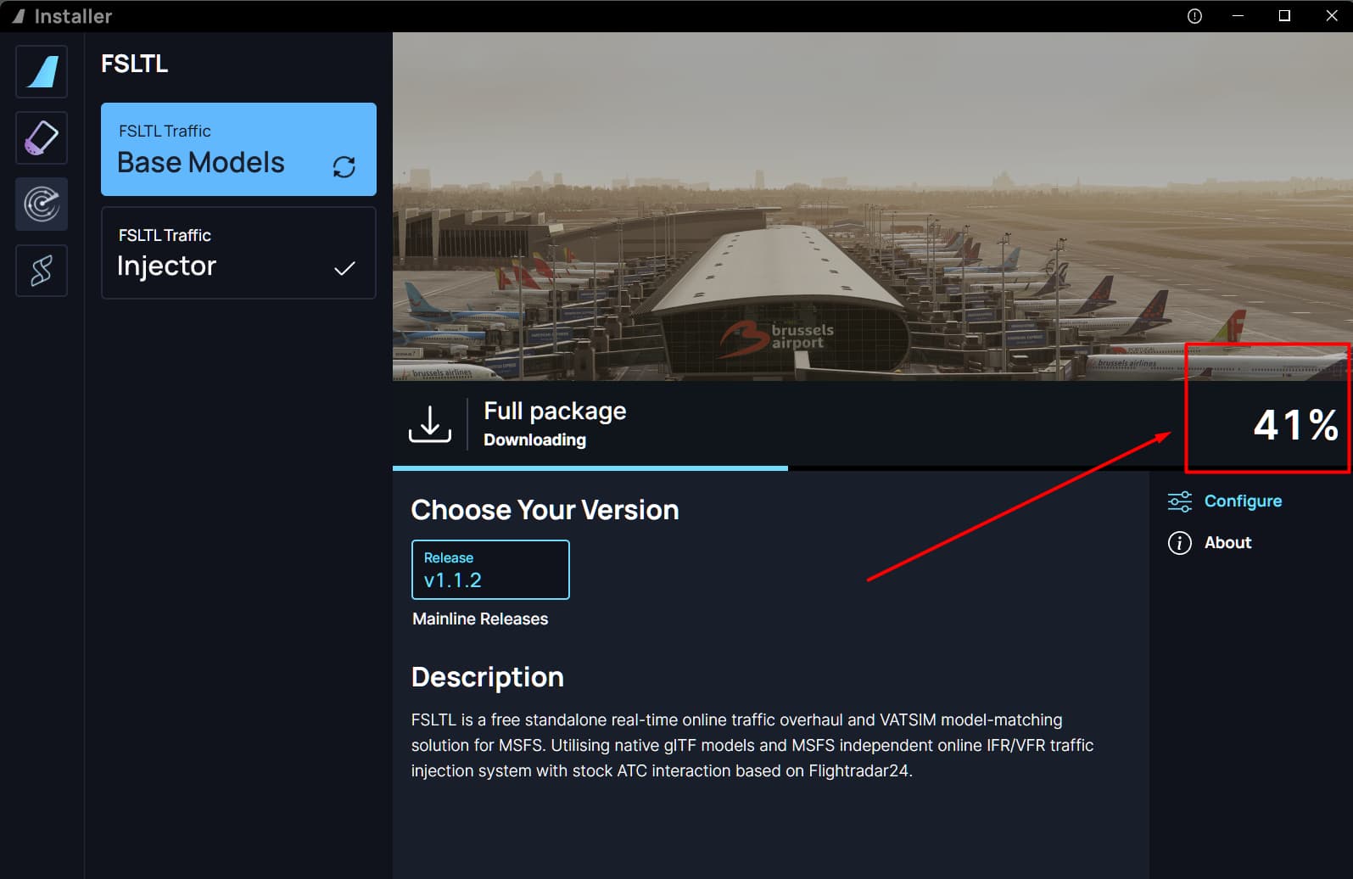Click the checkmark icon on Injector
Screen dimensions: 1353x879
pos(344,269)
